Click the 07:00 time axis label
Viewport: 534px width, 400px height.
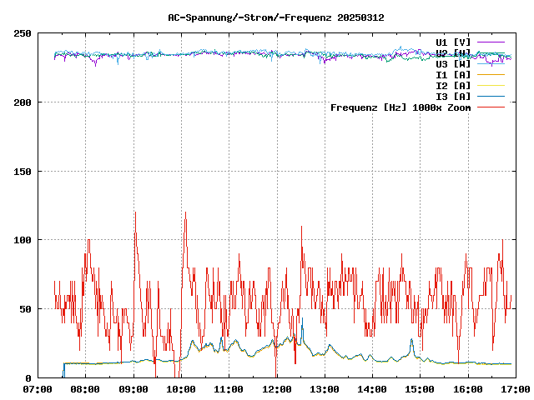(x=38, y=389)
